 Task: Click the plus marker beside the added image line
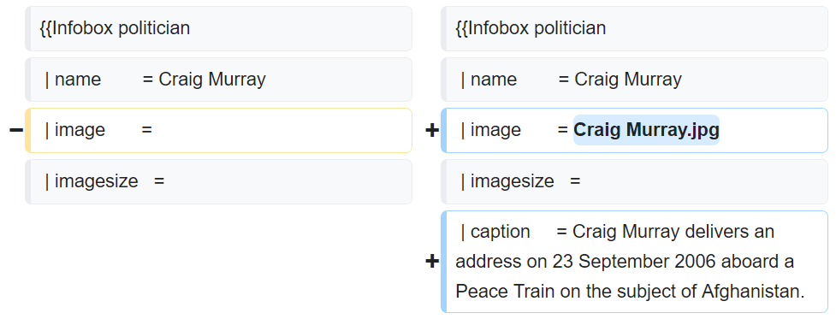tap(432, 131)
